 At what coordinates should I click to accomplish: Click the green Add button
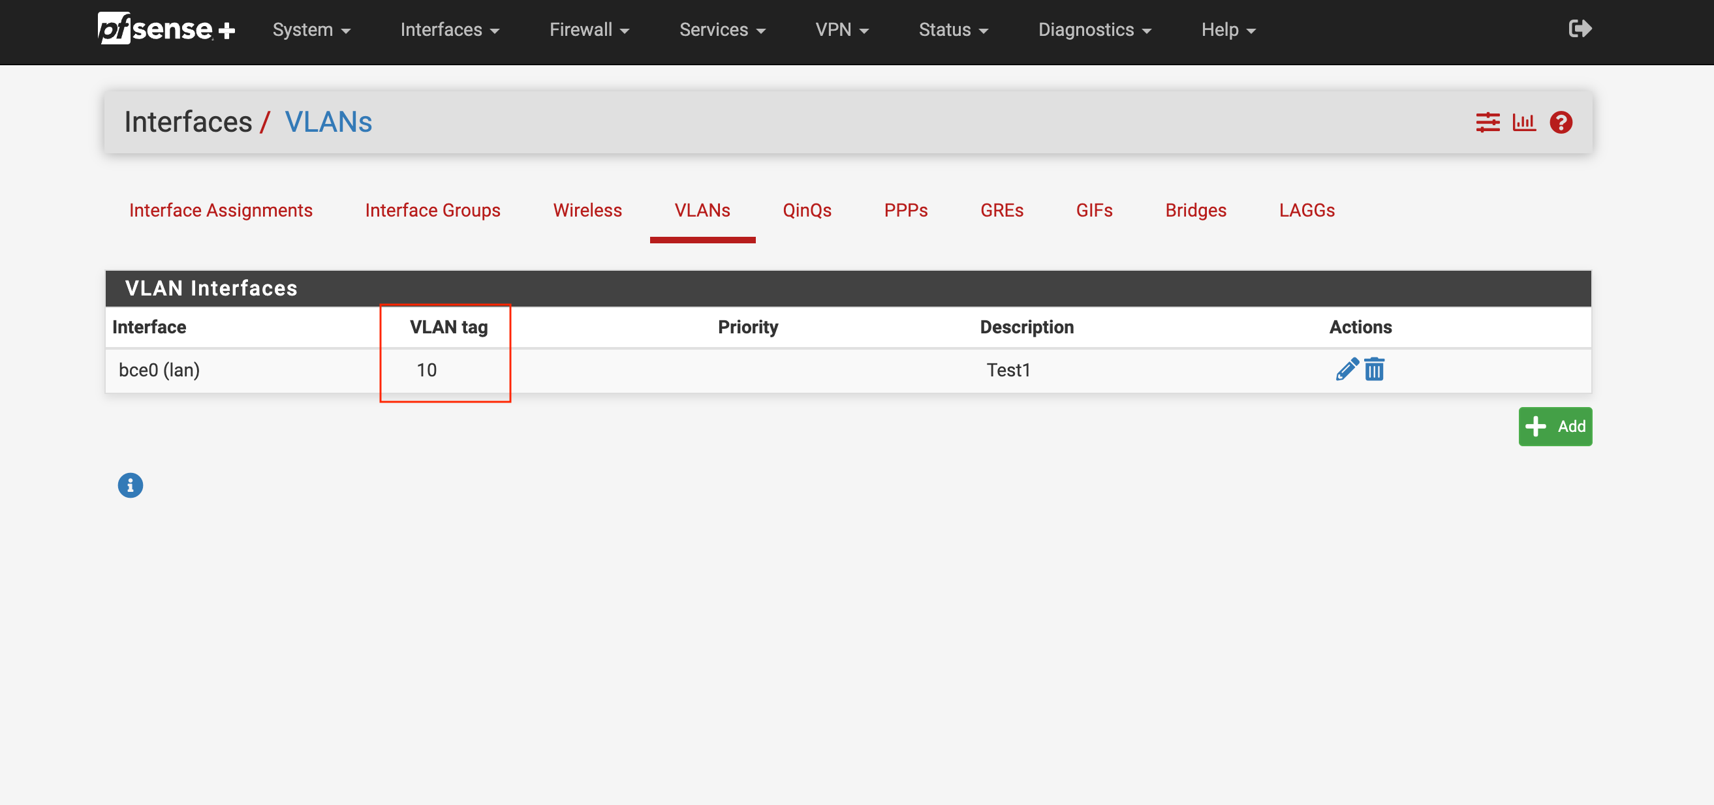[x=1555, y=426]
